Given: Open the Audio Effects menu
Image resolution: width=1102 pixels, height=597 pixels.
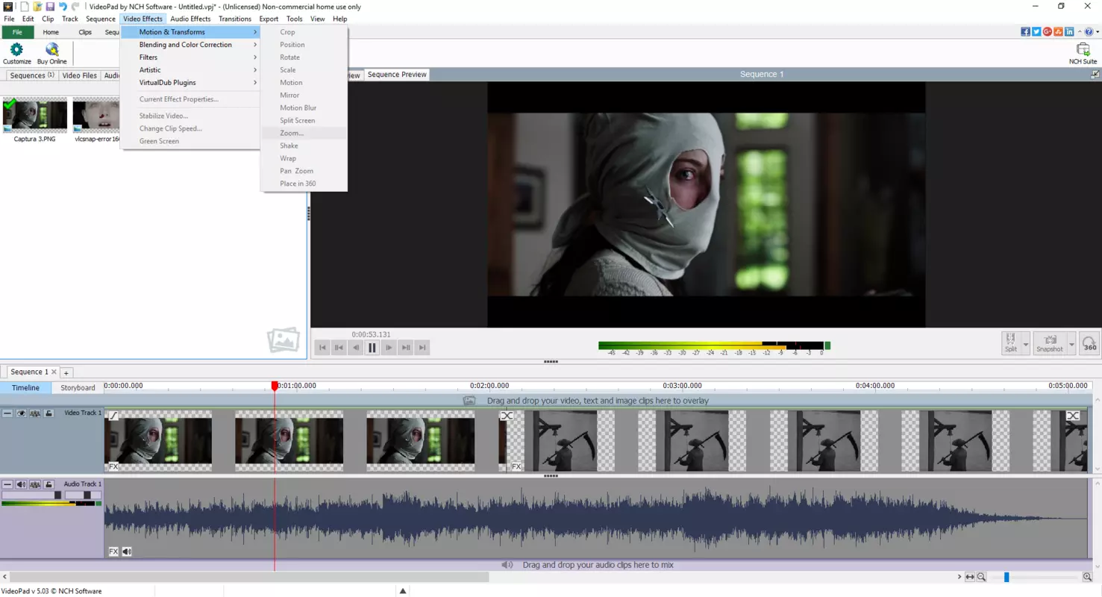Looking at the screenshot, I should [x=190, y=19].
